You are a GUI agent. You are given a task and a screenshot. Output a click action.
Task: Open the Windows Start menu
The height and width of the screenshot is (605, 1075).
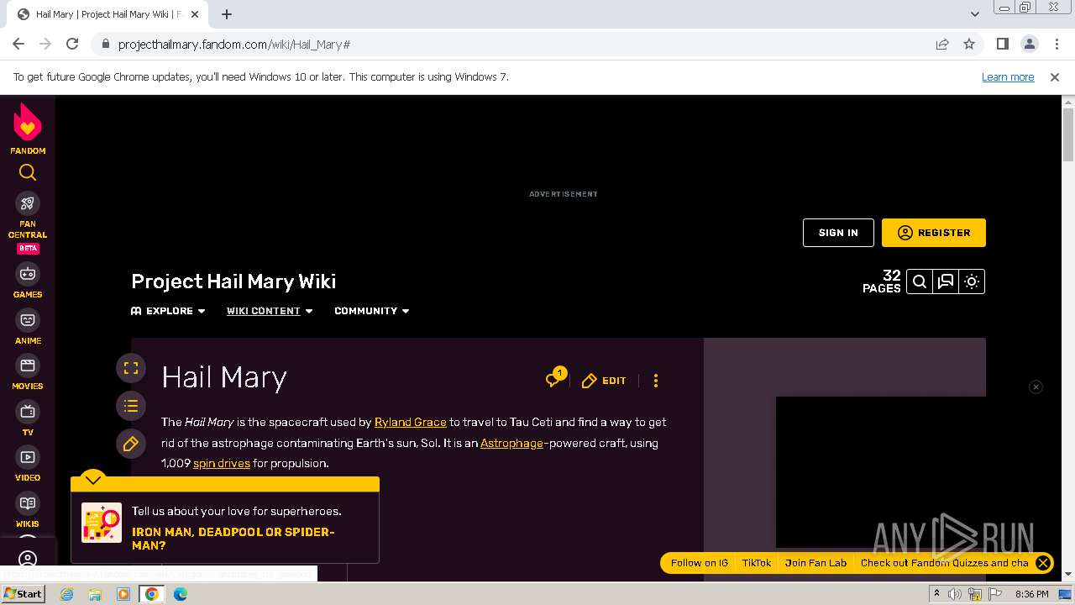23,594
